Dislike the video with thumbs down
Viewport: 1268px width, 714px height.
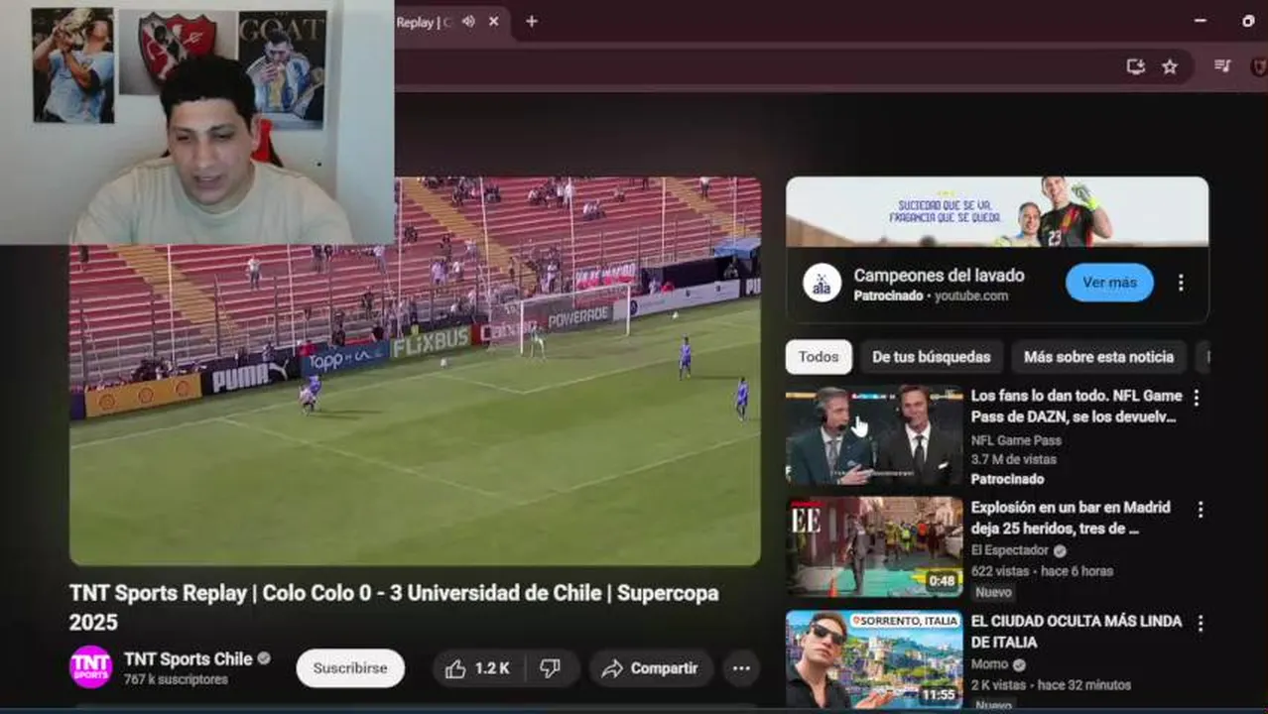(x=551, y=668)
